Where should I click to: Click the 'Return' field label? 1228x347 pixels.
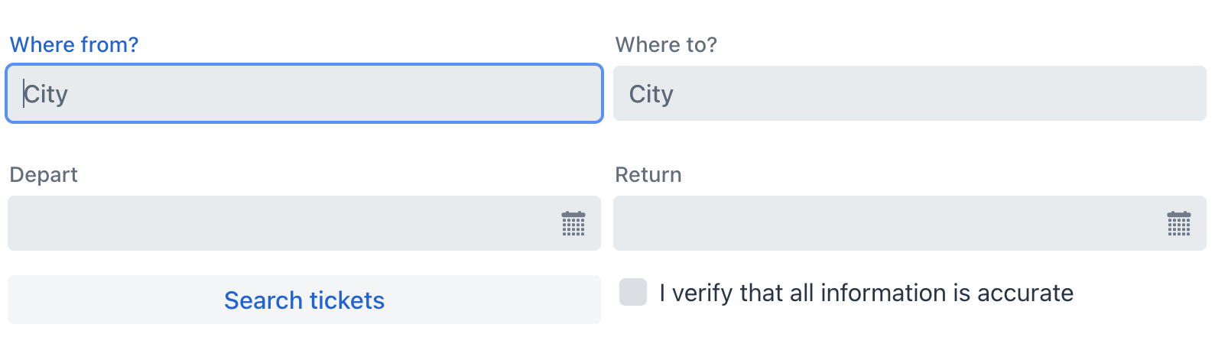pyautogui.click(x=648, y=174)
